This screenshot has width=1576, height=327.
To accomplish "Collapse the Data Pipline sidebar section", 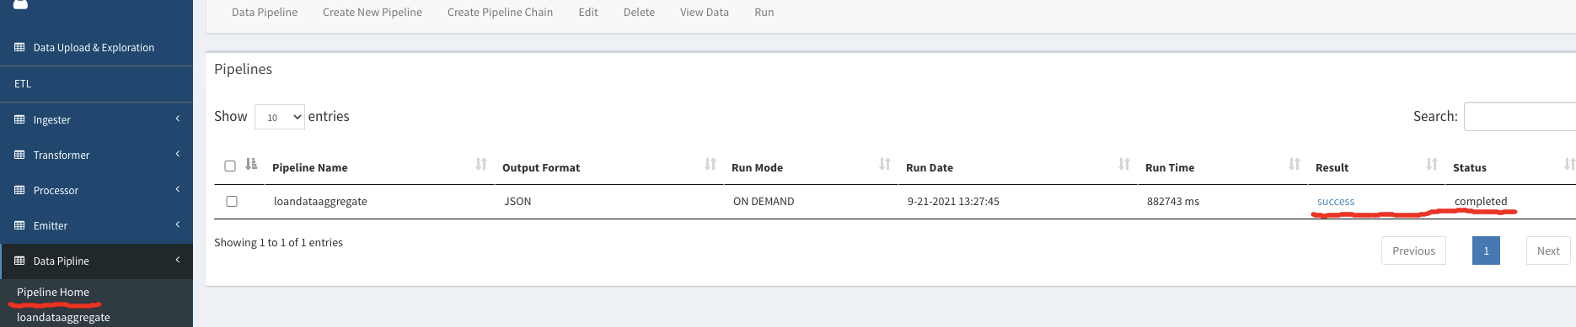I will (x=178, y=260).
